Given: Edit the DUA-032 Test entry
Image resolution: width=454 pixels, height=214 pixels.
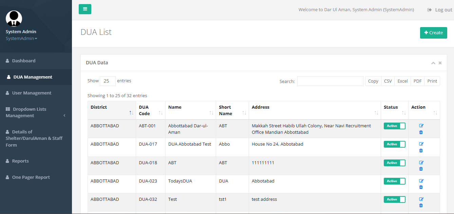Looking at the screenshot, I should click(x=421, y=199).
